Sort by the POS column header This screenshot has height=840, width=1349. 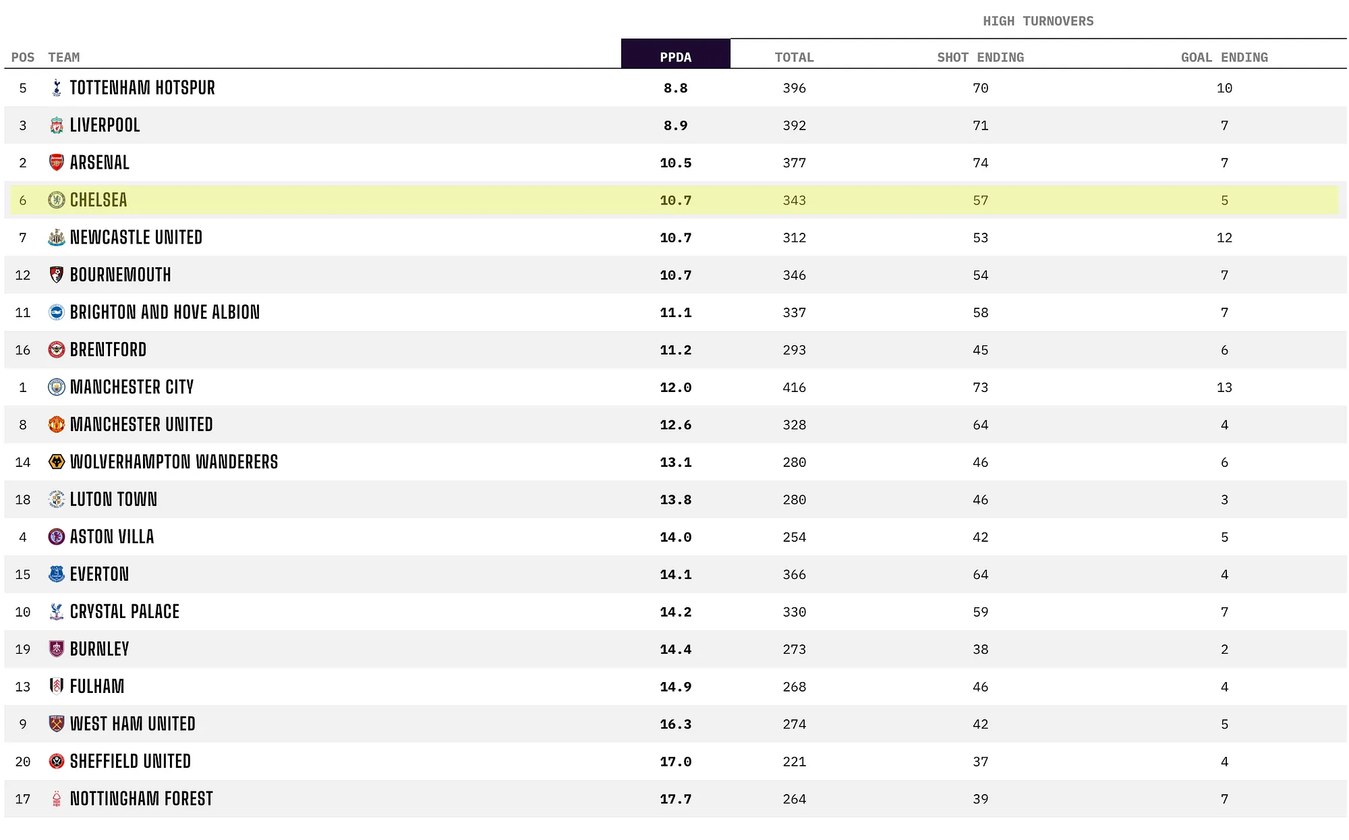(x=23, y=57)
